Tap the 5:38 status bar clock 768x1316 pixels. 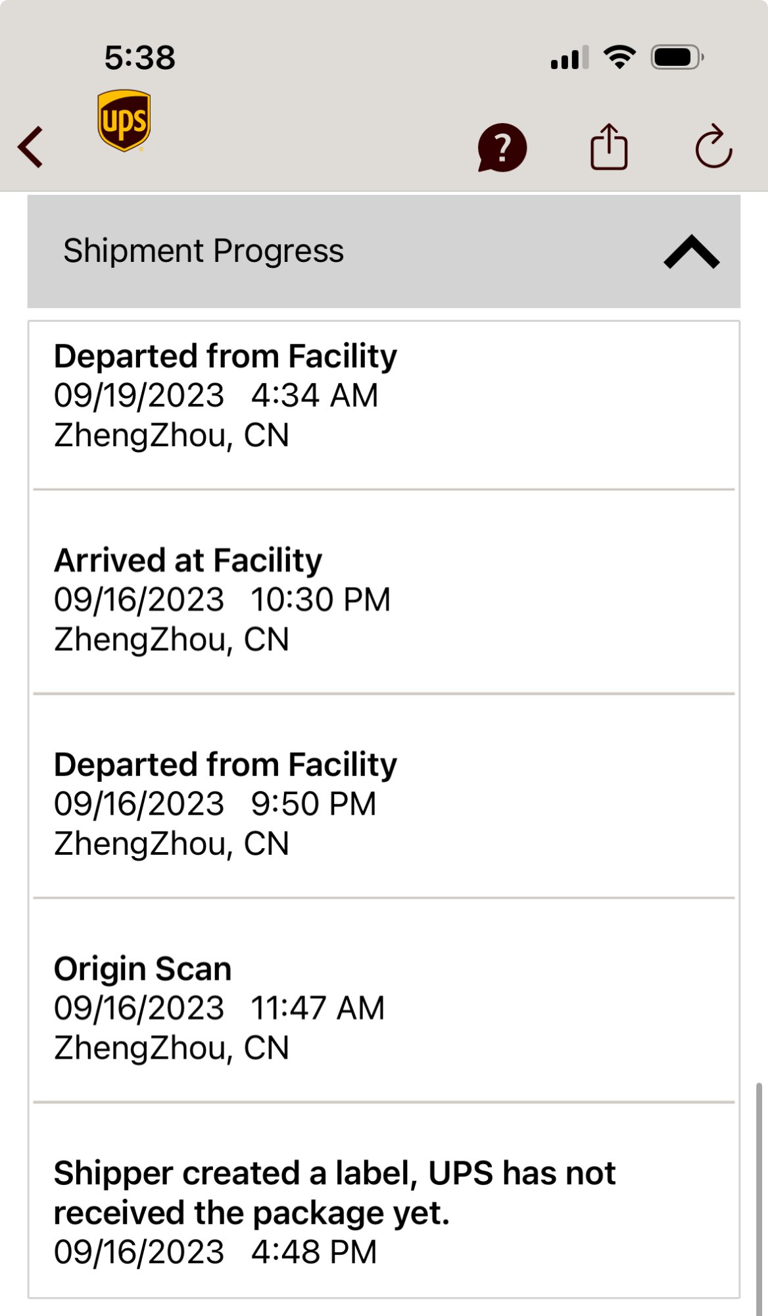point(140,57)
